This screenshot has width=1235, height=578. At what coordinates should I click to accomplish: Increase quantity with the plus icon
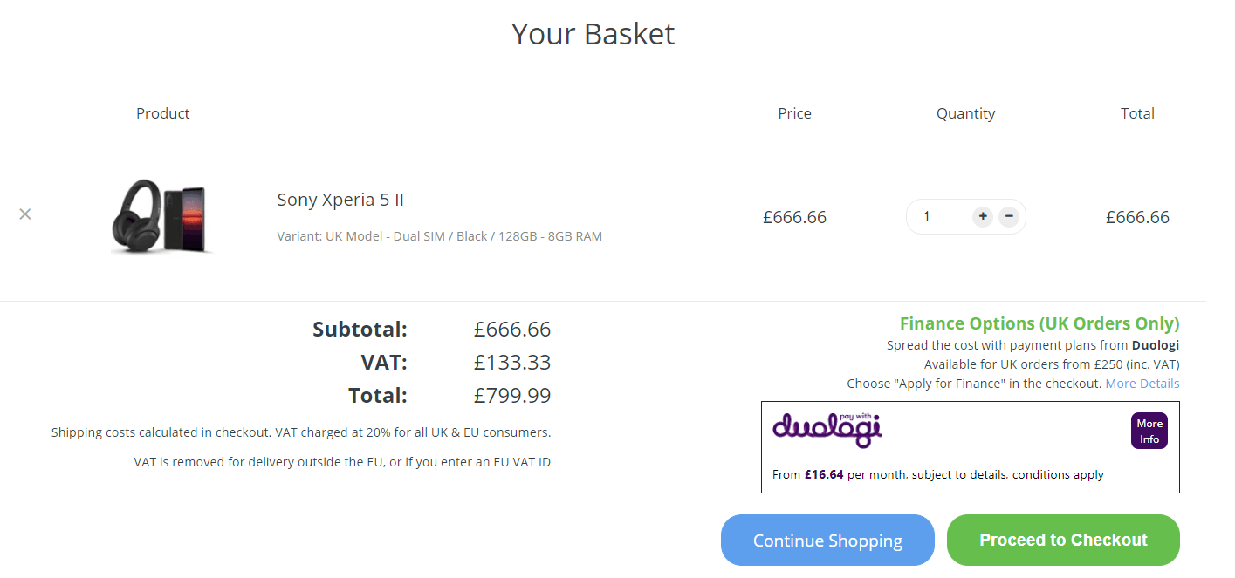click(983, 216)
